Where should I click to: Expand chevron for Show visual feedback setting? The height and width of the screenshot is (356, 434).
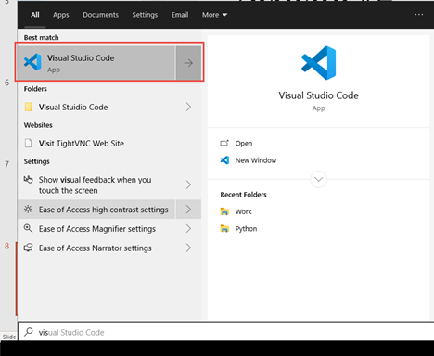(x=188, y=184)
